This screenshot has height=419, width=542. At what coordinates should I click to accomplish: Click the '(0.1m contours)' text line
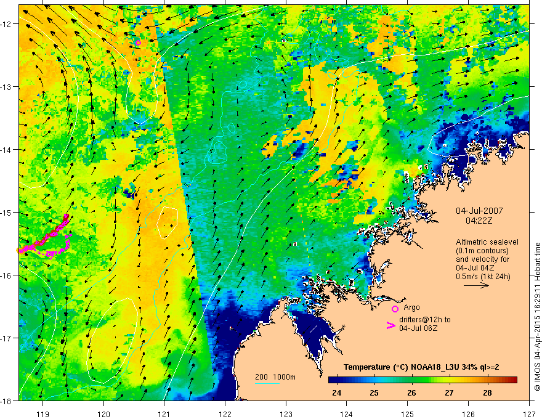(482, 251)
